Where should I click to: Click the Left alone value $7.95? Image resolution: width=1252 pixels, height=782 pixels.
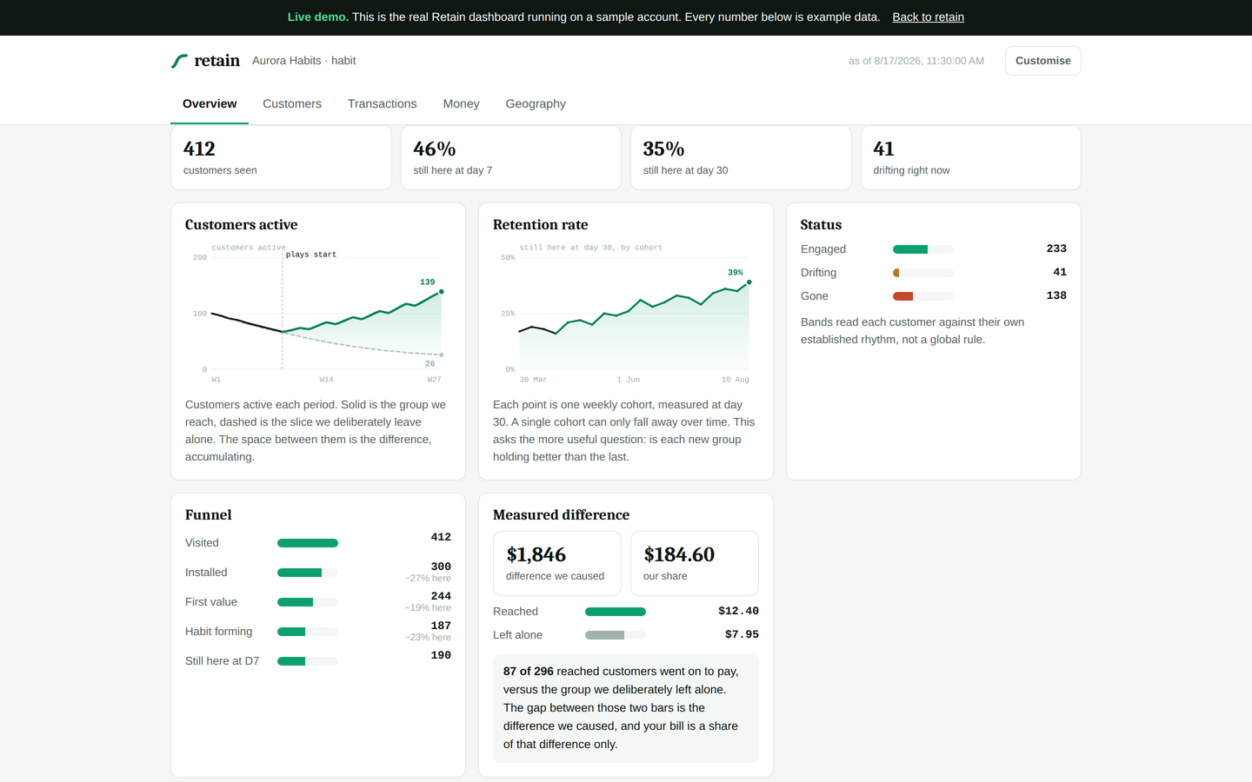coord(742,634)
